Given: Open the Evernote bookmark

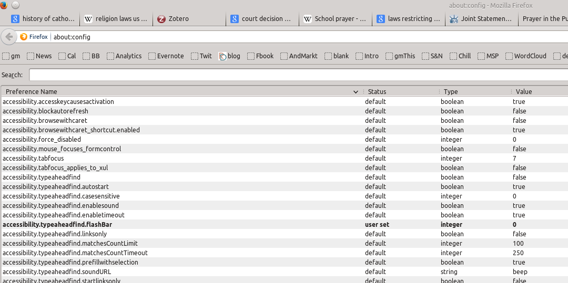Looking at the screenshot, I should [166, 56].
